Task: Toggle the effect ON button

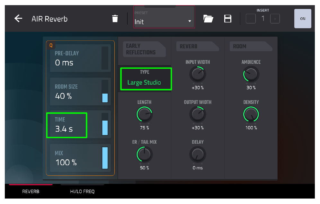Action: pyautogui.click(x=303, y=19)
